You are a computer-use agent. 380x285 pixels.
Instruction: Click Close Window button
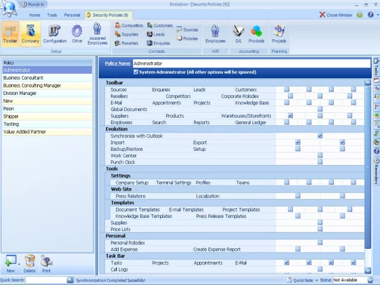click(336, 15)
